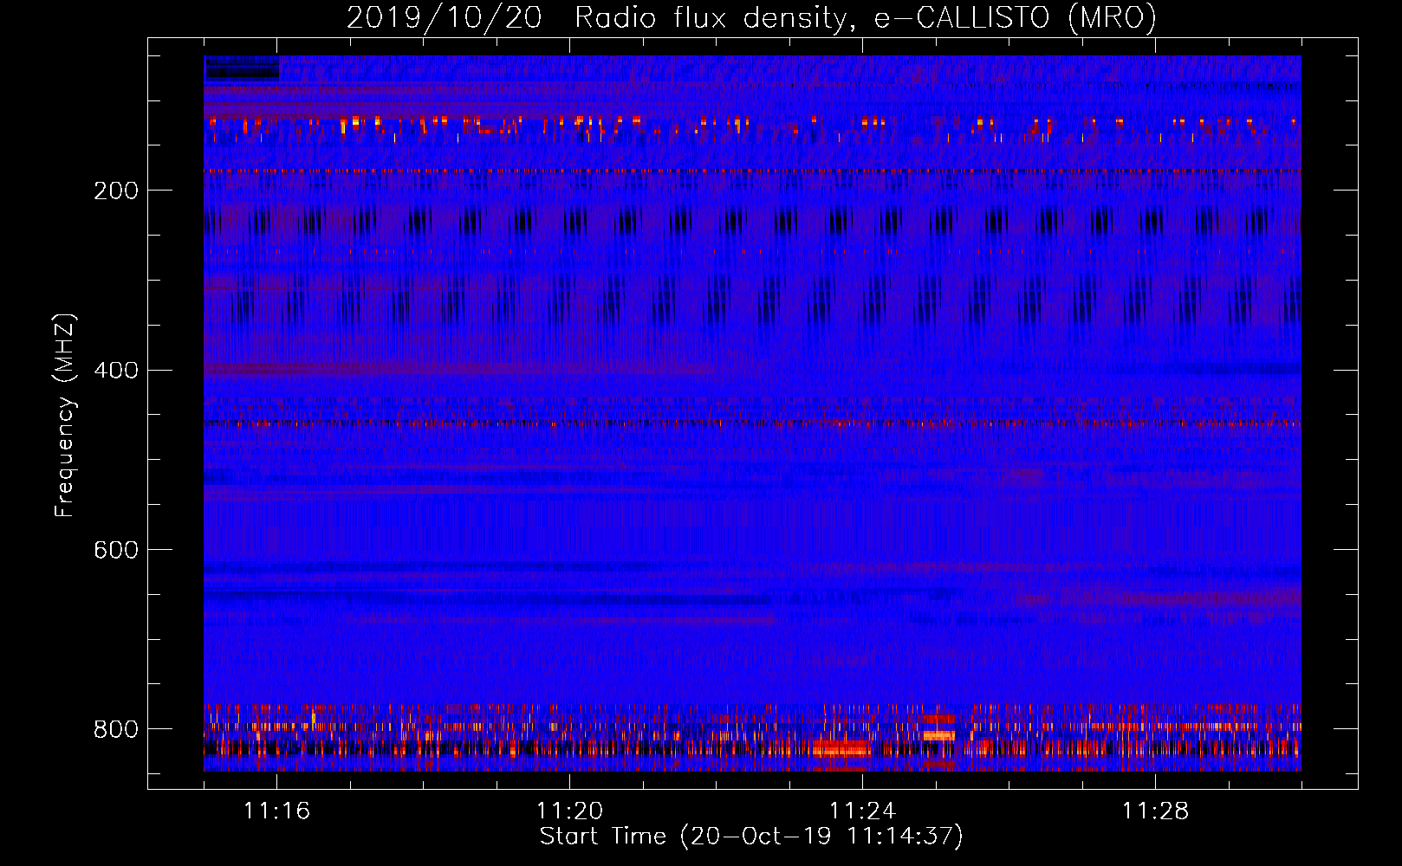Click the '600' frequency tick label
Viewport: 1402px width, 866px height.
[116, 551]
